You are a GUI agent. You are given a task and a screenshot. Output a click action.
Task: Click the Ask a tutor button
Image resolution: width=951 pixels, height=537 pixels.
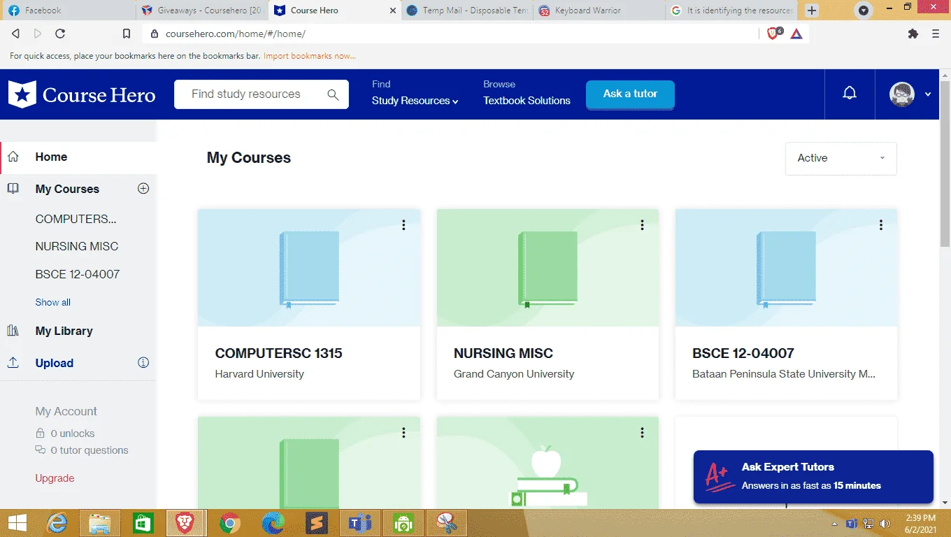pyautogui.click(x=630, y=94)
